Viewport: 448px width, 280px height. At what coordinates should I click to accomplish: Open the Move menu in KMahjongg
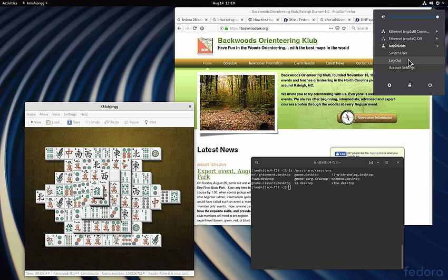[44, 114]
